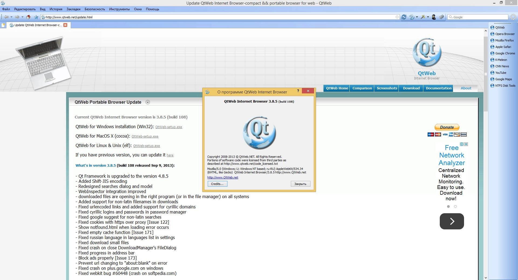Open the search engine chooser magnifier
Viewport: 518px width, 280px height.
(451, 17)
